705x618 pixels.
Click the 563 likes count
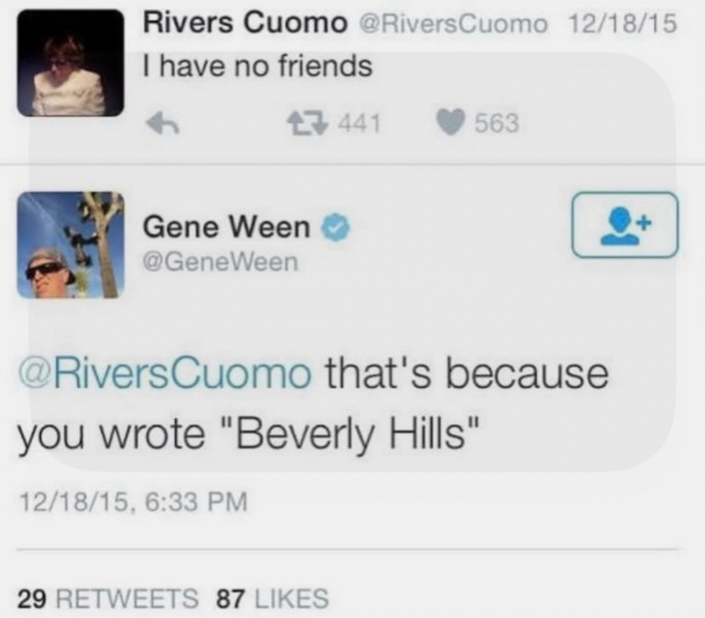(497, 124)
